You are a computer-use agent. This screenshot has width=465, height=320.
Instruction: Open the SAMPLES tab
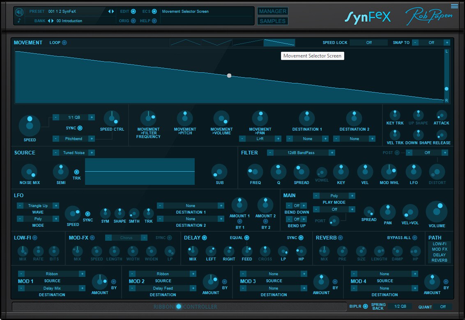(272, 21)
